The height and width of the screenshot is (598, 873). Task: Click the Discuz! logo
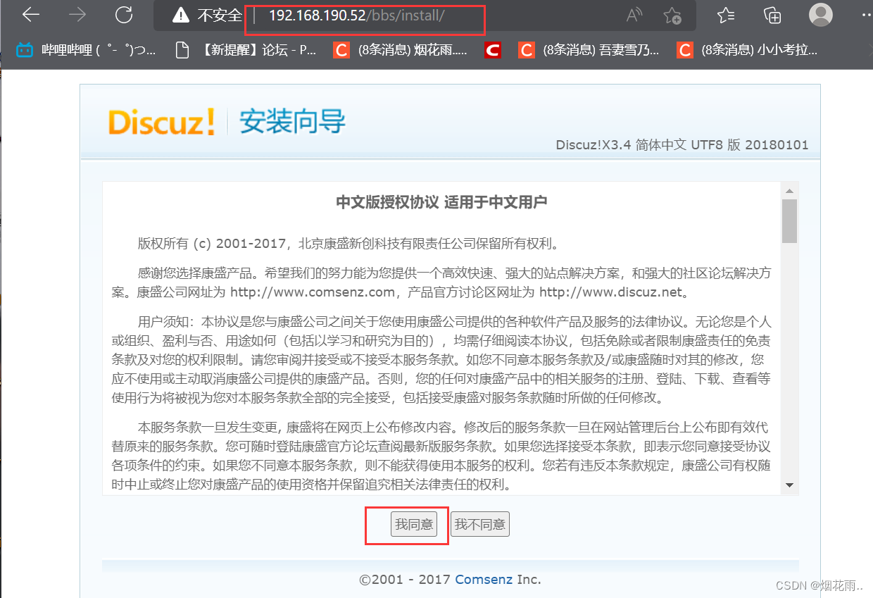(x=162, y=123)
